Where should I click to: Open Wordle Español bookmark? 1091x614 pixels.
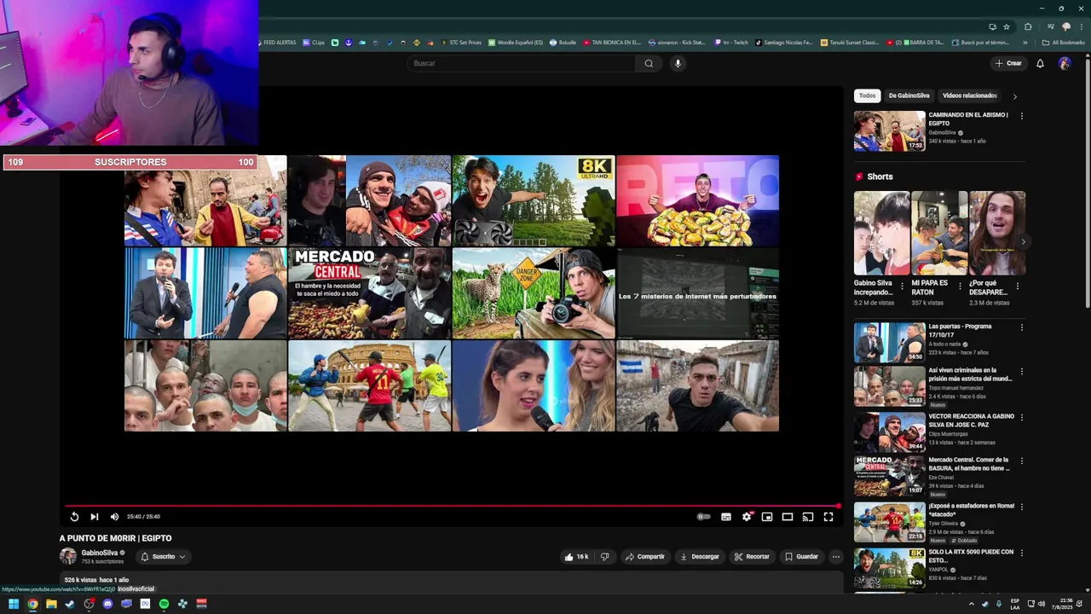(x=516, y=43)
